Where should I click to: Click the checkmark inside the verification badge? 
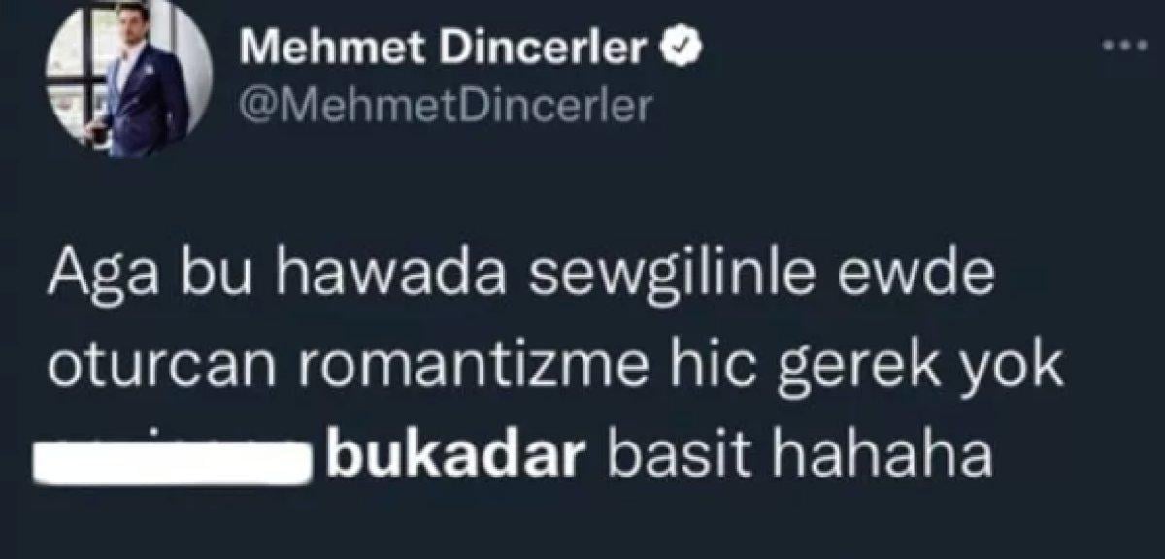tap(679, 44)
